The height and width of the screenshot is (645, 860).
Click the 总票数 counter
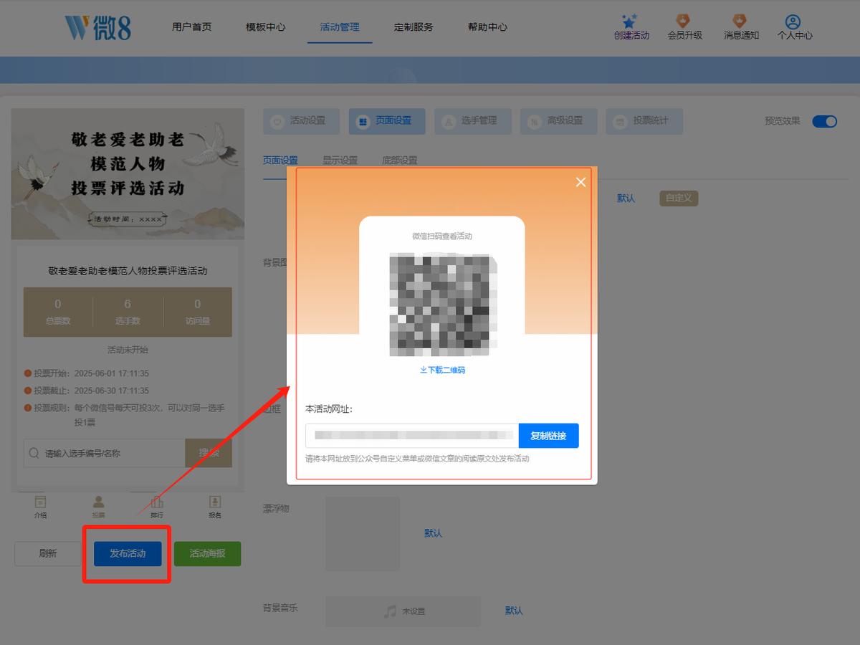(58, 312)
